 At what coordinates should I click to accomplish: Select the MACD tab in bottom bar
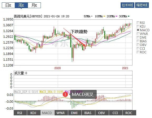[47, 113]
